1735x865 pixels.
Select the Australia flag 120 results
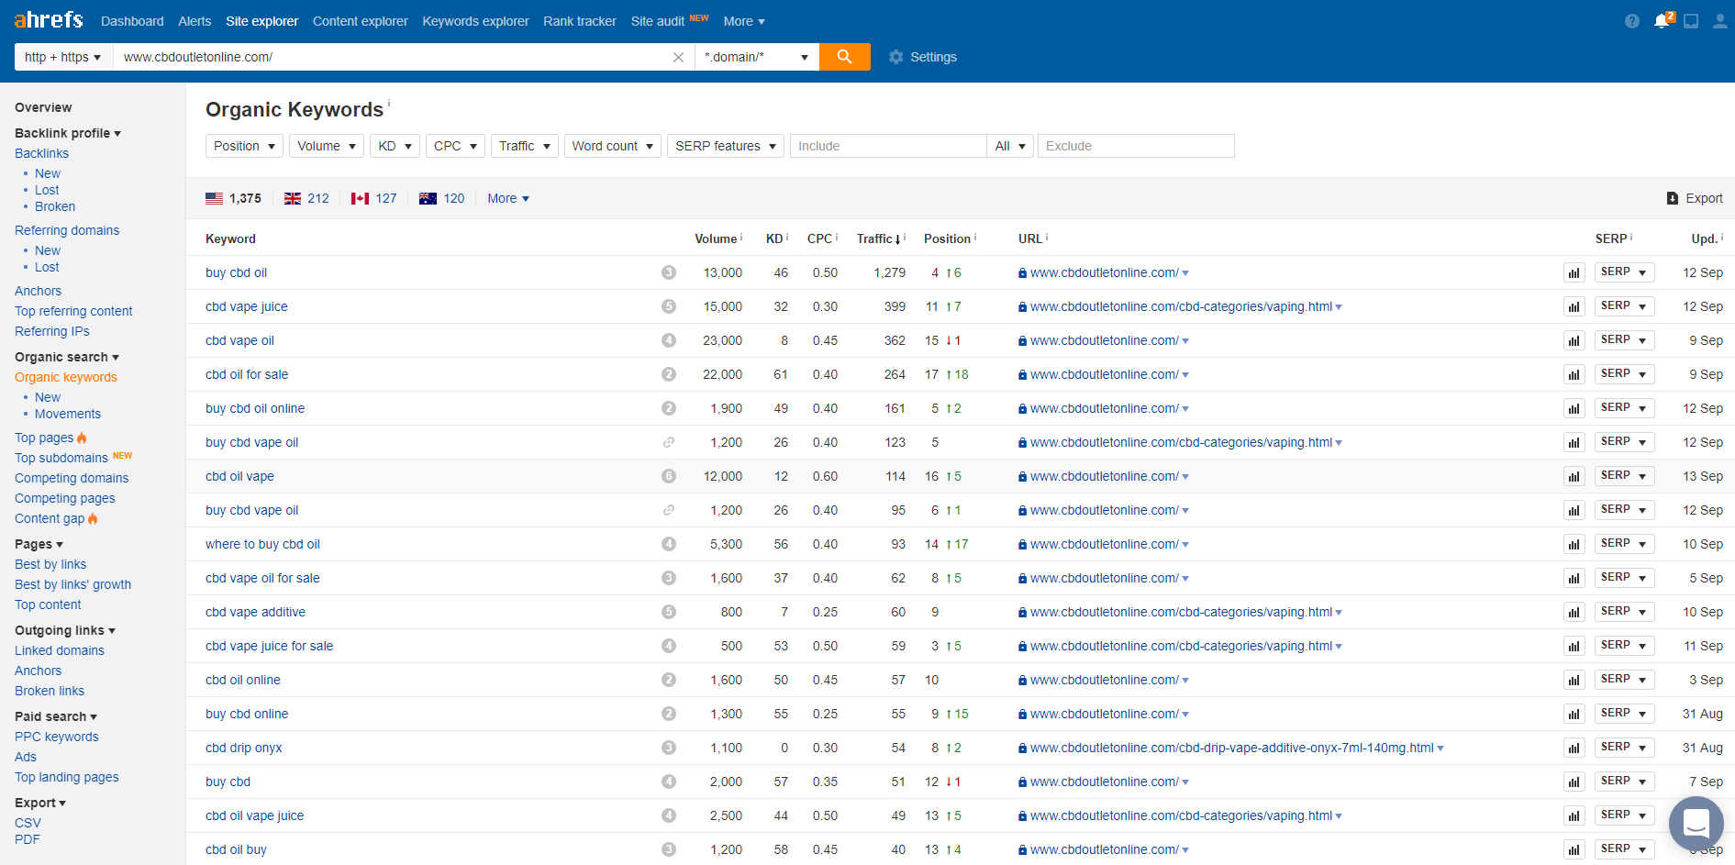442,198
